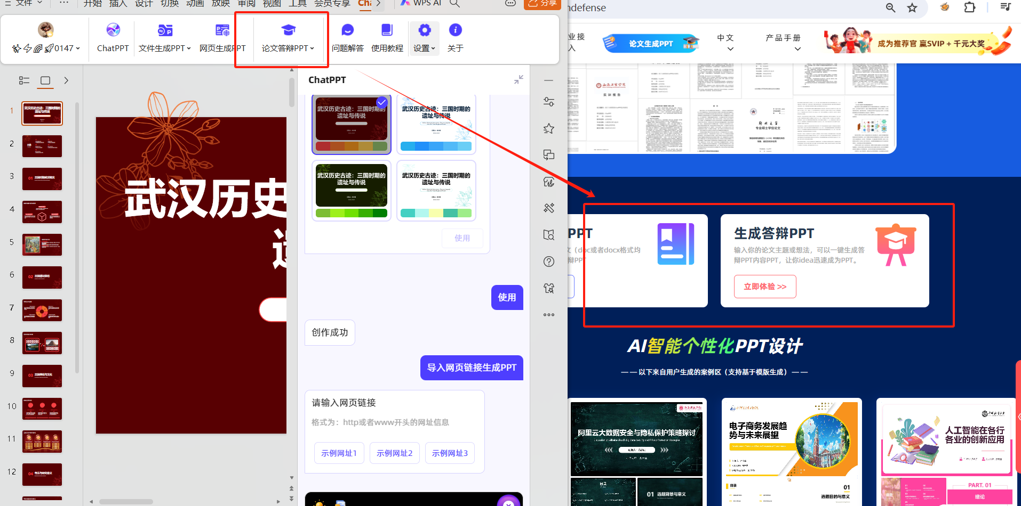Screen dimensions: 1021x506
Task: Select slide 5 thumbnail
Action: [42, 245]
